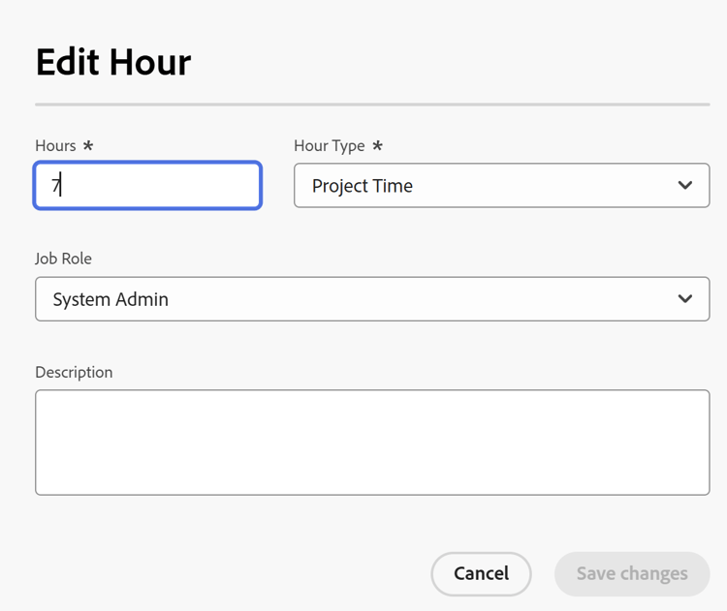Screen dimensions: 727x611
Task: Click the Project Time selected value
Action: (363, 186)
